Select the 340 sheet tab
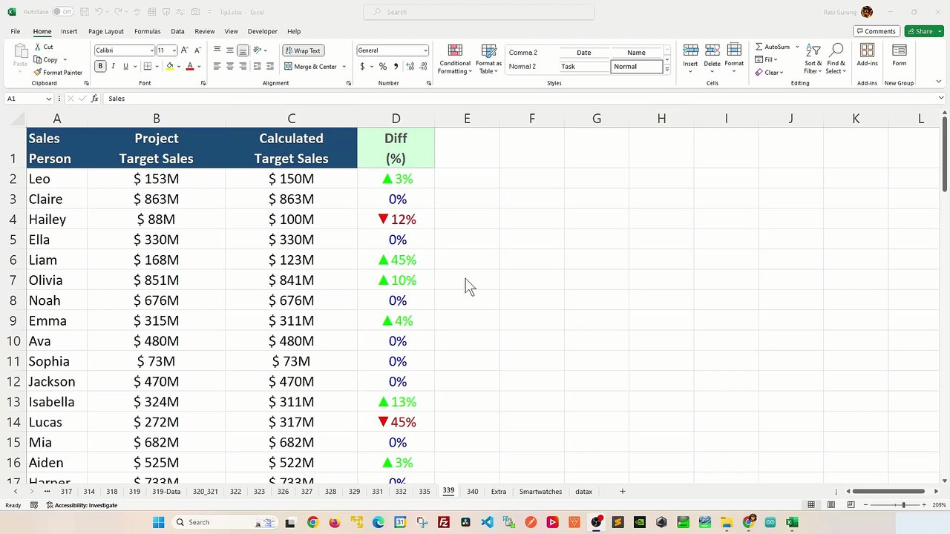 [472, 492]
